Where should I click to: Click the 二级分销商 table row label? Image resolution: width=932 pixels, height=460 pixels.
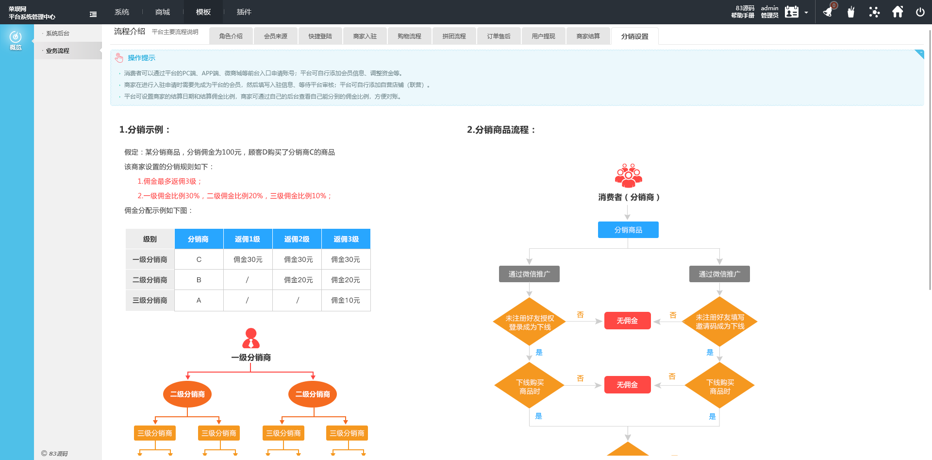150,280
